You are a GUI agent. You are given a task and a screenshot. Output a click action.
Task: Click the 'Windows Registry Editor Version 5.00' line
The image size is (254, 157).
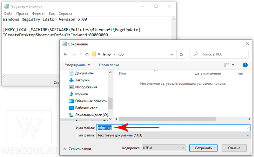[x=45, y=19]
